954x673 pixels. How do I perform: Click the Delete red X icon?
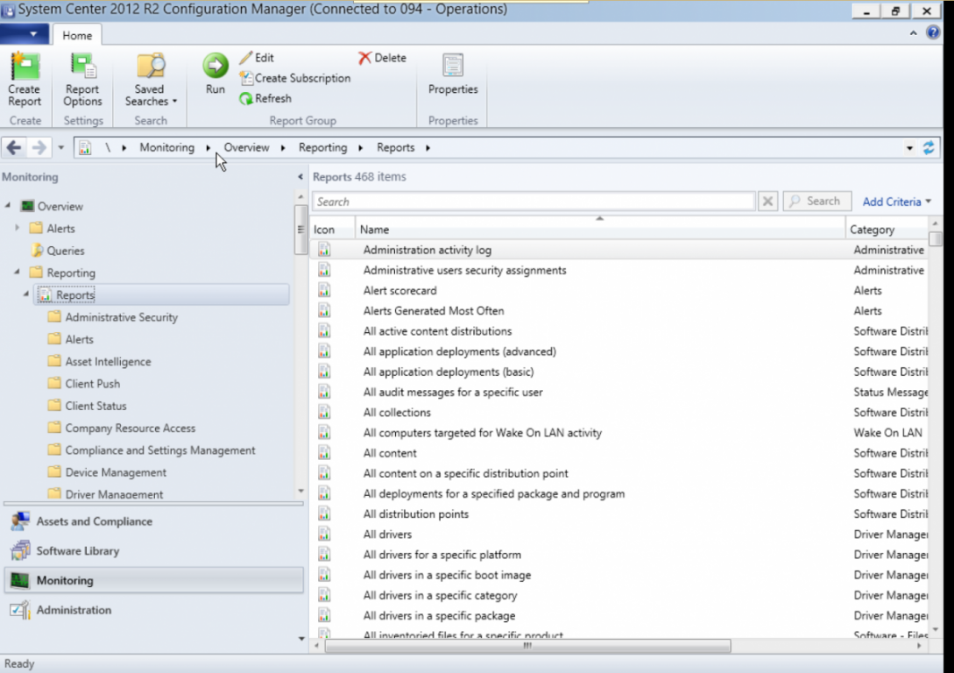click(x=364, y=58)
